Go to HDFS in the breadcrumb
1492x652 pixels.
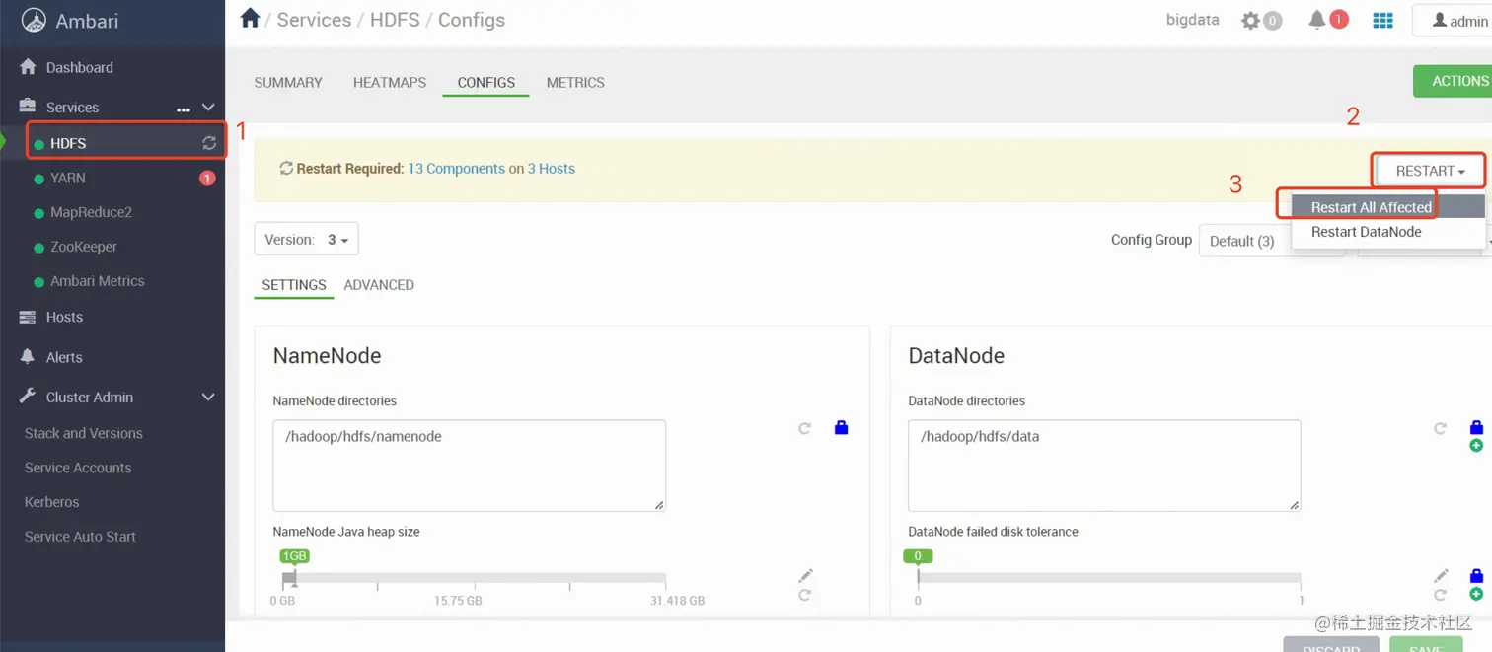(395, 20)
